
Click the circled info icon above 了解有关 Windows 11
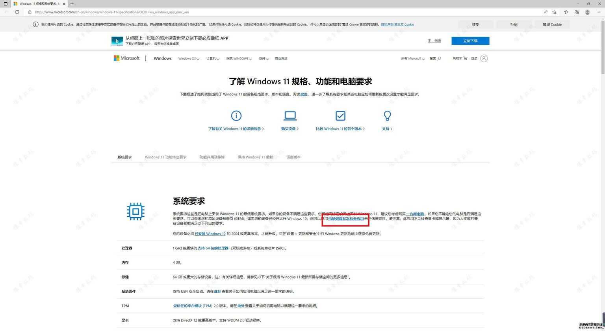tap(236, 115)
